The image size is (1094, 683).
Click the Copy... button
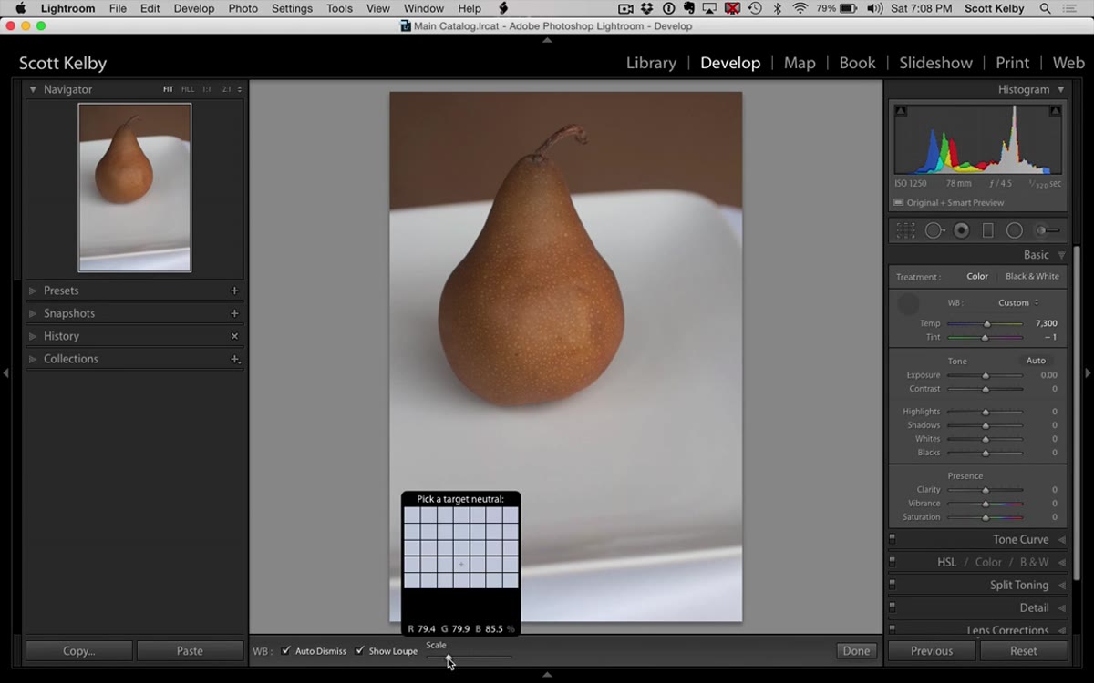pyautogui.click(x=78, y=651)
